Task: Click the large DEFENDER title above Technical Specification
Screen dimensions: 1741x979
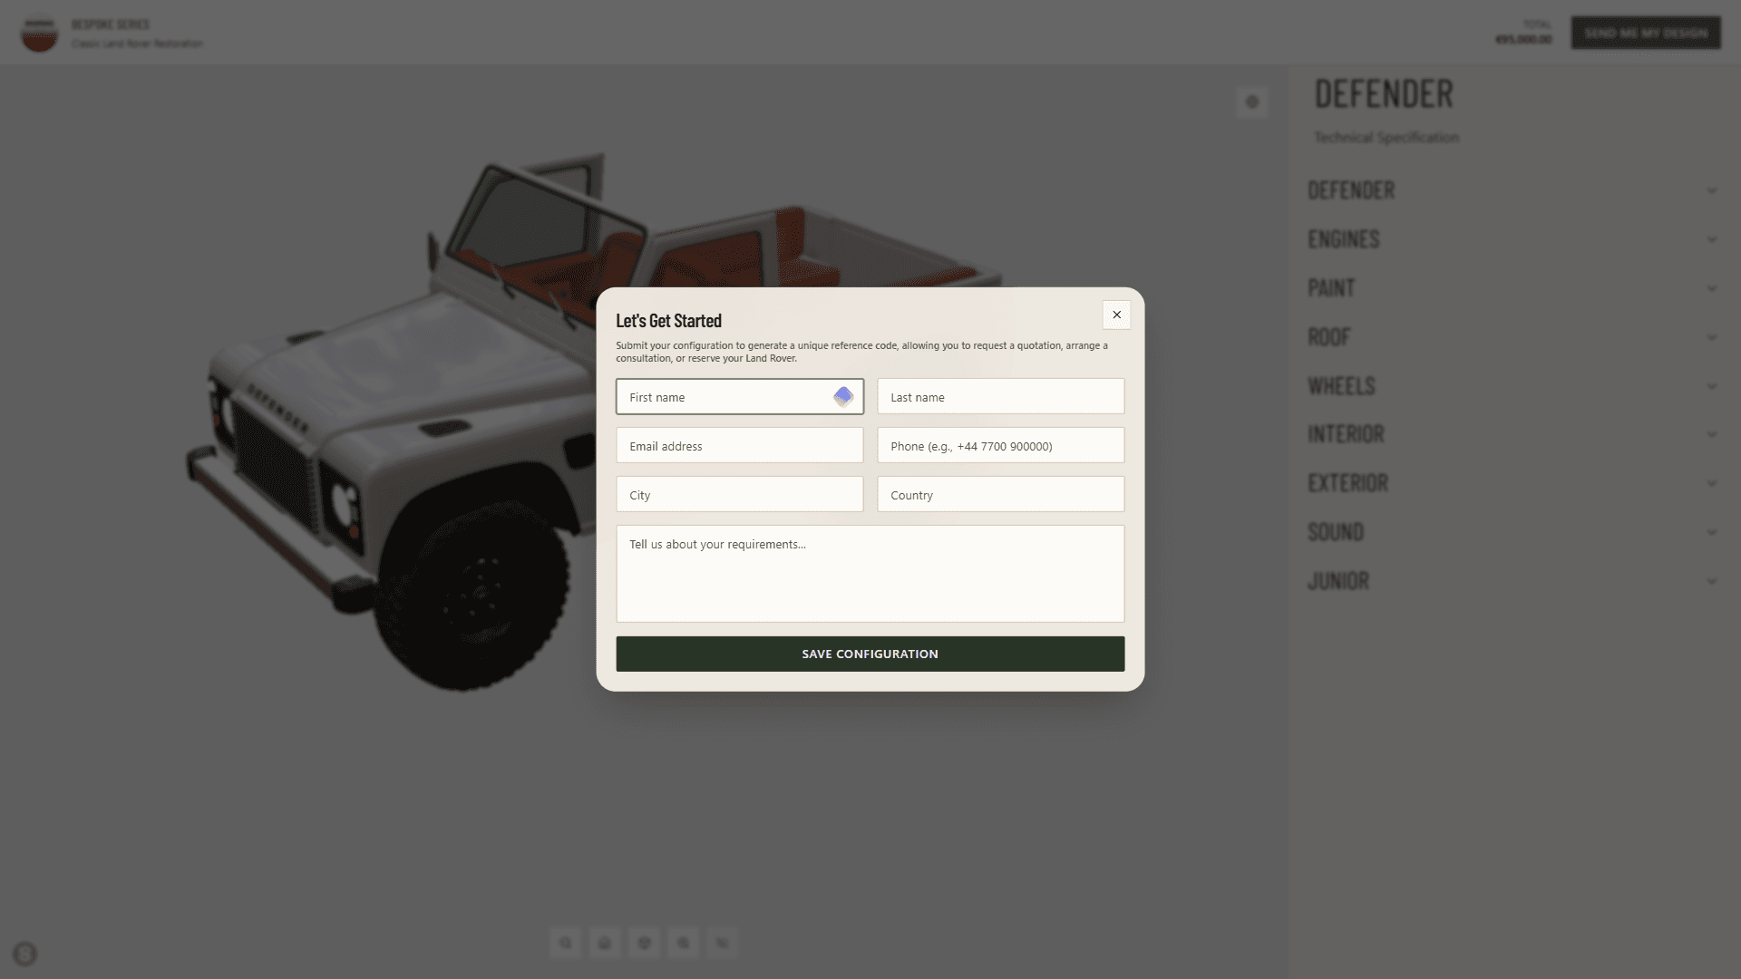Action: (1384, 94)
